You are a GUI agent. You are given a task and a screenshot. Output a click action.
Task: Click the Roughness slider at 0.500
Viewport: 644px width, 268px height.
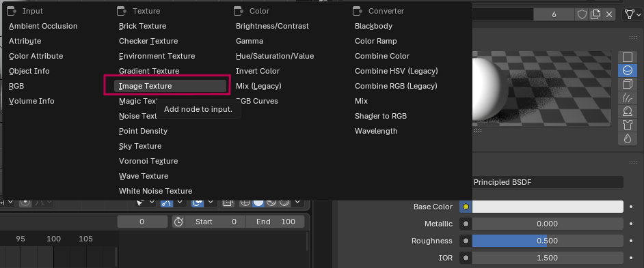point(548,241)
